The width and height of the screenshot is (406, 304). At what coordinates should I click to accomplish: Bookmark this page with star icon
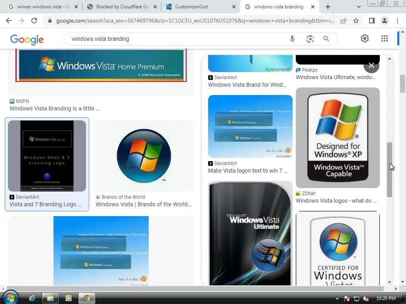click(x=356, y=21)
